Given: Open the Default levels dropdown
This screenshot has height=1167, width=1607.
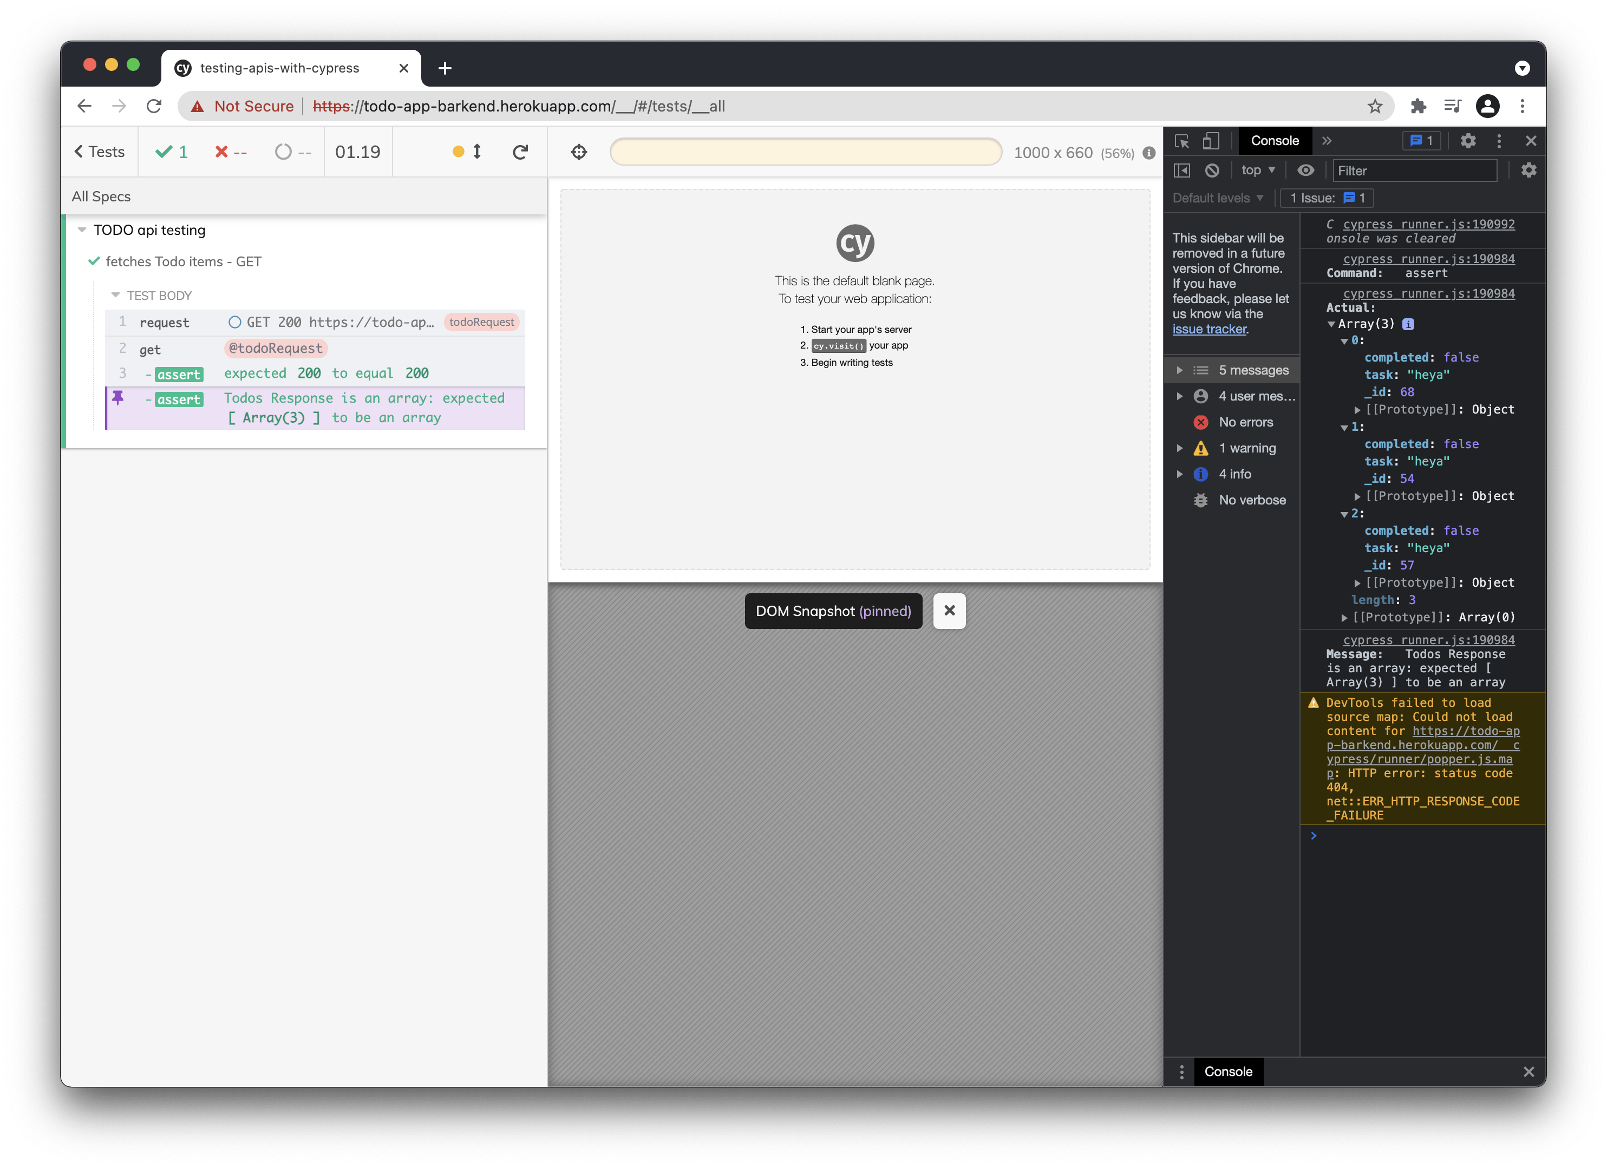Looking at the screenshot, I should point(1217,198).
